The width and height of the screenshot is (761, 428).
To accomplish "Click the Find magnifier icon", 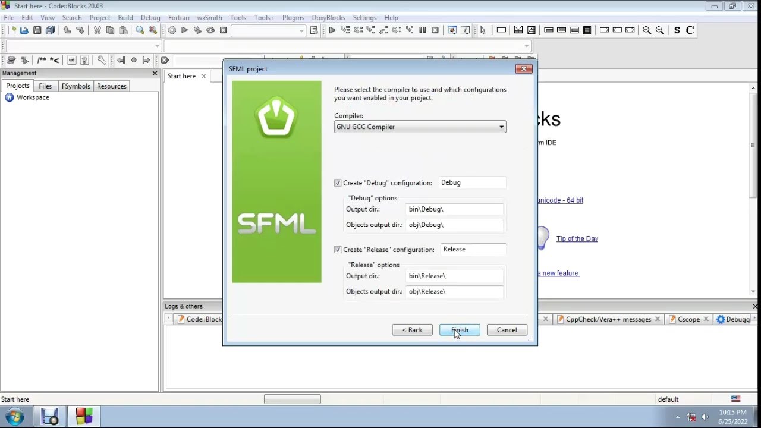I will pos(140,30).
